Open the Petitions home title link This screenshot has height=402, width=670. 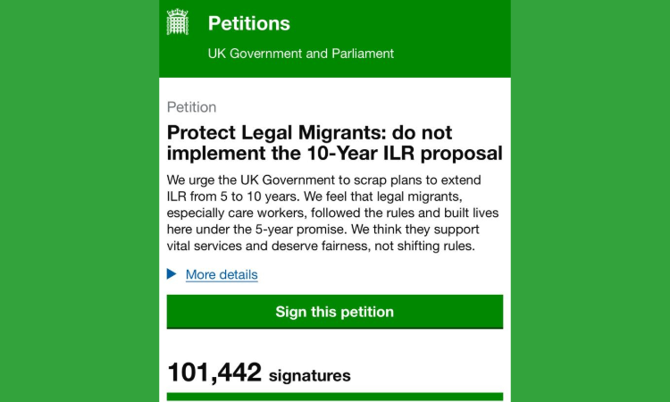point(248,23)
